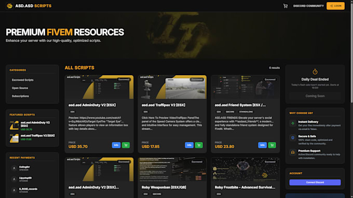
Task: Click second-row AdminDuty V2 card preview image
Action: coord(99,169)
